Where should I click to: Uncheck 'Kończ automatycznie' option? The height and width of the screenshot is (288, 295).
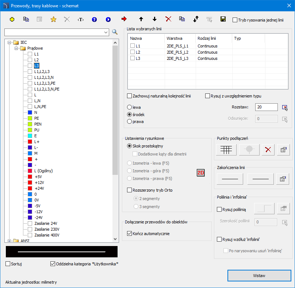[x=129, y=234]
